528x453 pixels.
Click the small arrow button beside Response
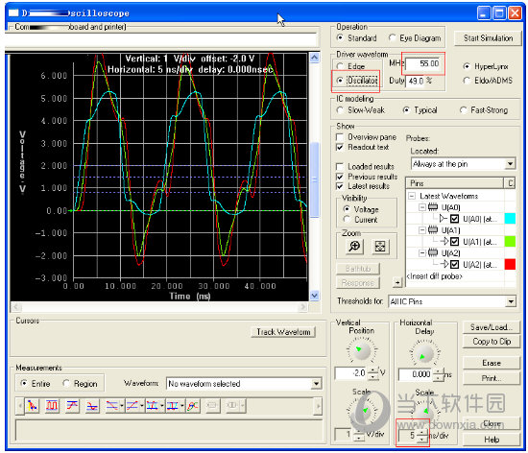tap(397, 282)
